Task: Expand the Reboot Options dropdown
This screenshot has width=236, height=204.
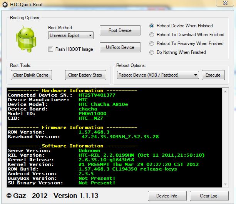Action: [x=158, y=75]
